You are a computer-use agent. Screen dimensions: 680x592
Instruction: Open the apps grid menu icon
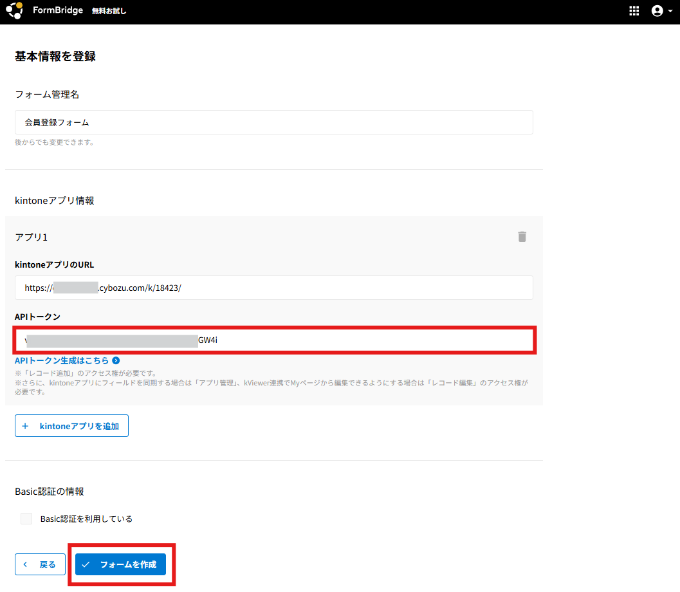tap(634, 11)
